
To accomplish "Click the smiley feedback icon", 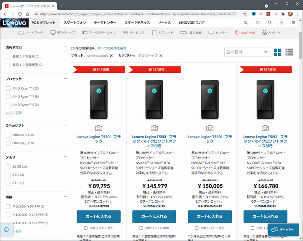I will point(6,229).
